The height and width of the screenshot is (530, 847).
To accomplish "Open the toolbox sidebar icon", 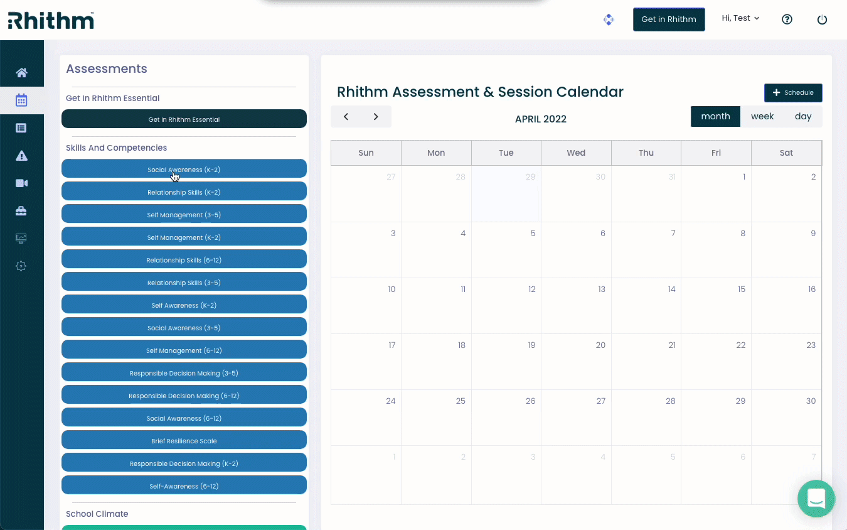I will (x=21, y=211).
